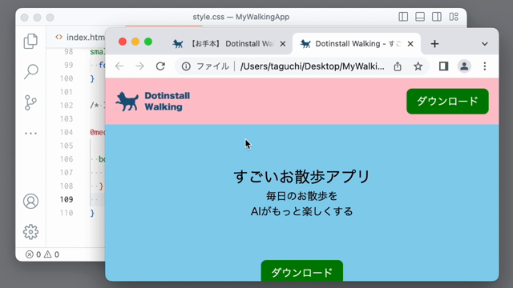The height and width of the screenshot is (288, 513).
Task: Select the active Dotinstall Walking tab
Action: [357, 44]
